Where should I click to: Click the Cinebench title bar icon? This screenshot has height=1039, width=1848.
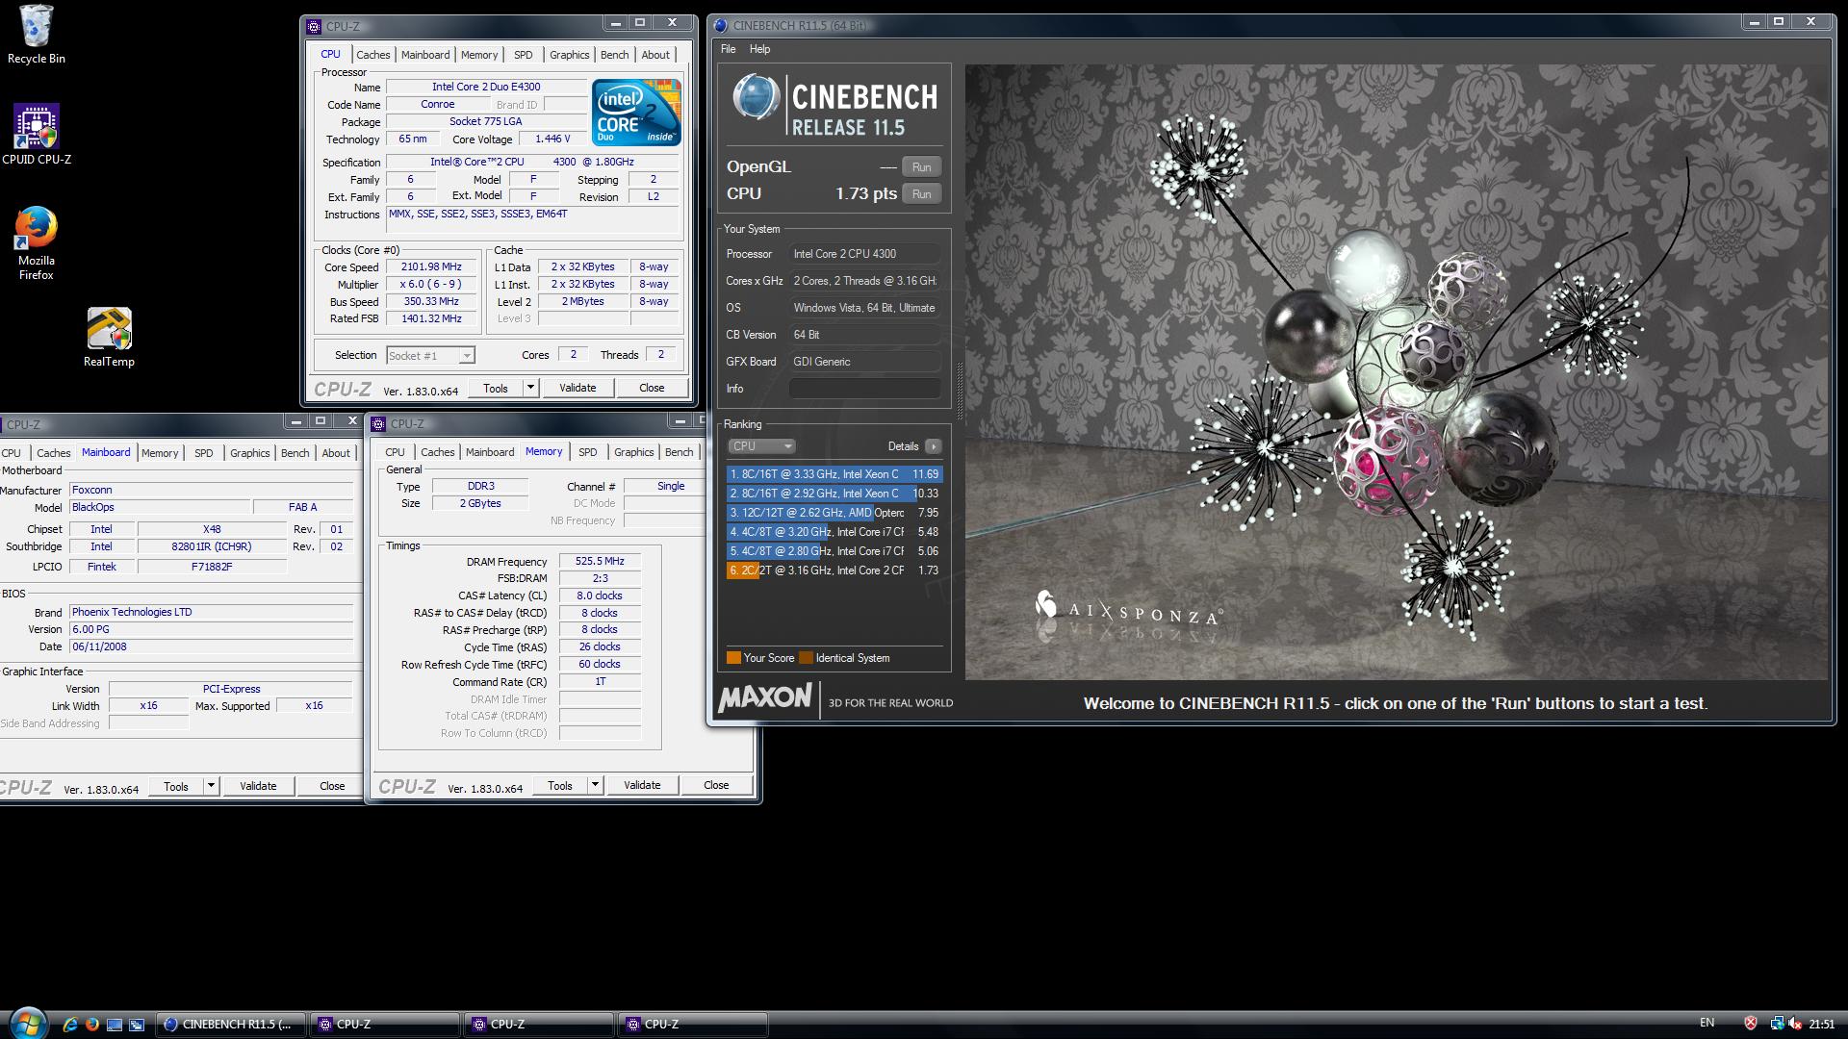[721, 25]
